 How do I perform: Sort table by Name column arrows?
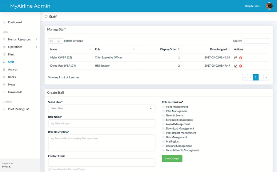(x=90, y=49)
